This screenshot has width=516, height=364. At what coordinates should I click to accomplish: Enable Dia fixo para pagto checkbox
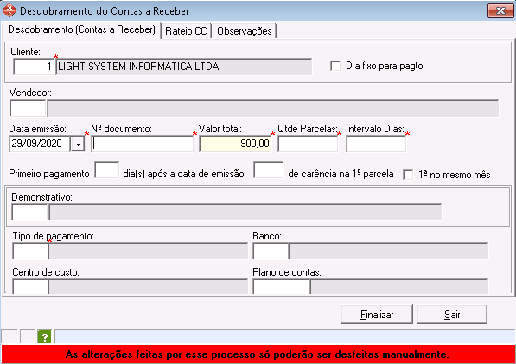pos(335,66)
